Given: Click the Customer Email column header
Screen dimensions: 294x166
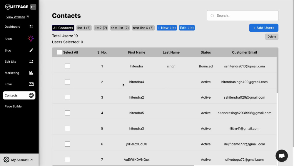Looking at the screenshot, I should click(244, 52).
